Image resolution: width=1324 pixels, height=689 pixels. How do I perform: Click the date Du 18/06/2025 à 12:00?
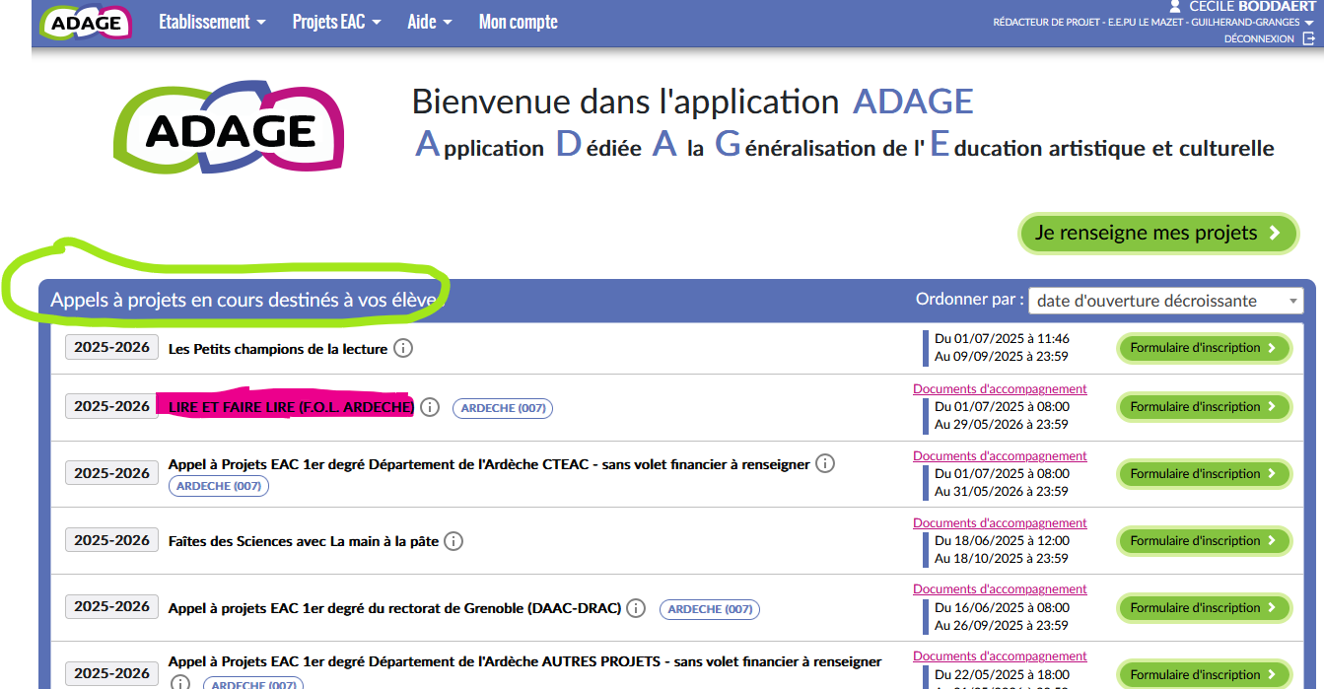[1002, 540]
